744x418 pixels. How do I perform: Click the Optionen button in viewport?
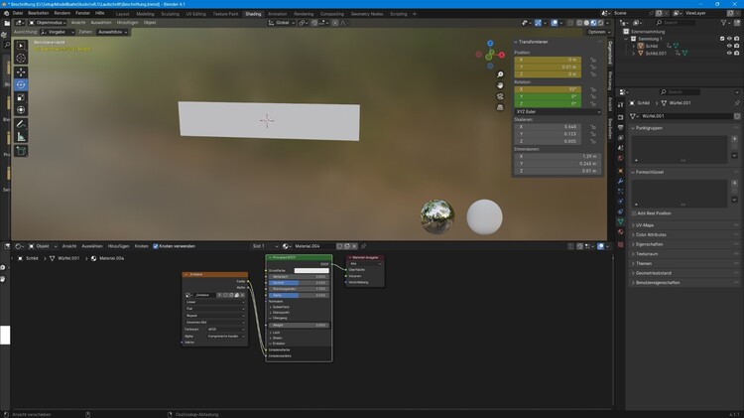pos(596,32)
